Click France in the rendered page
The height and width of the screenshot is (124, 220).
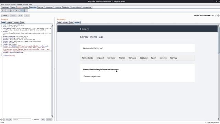pyautogui.click(x=122, y=58)
